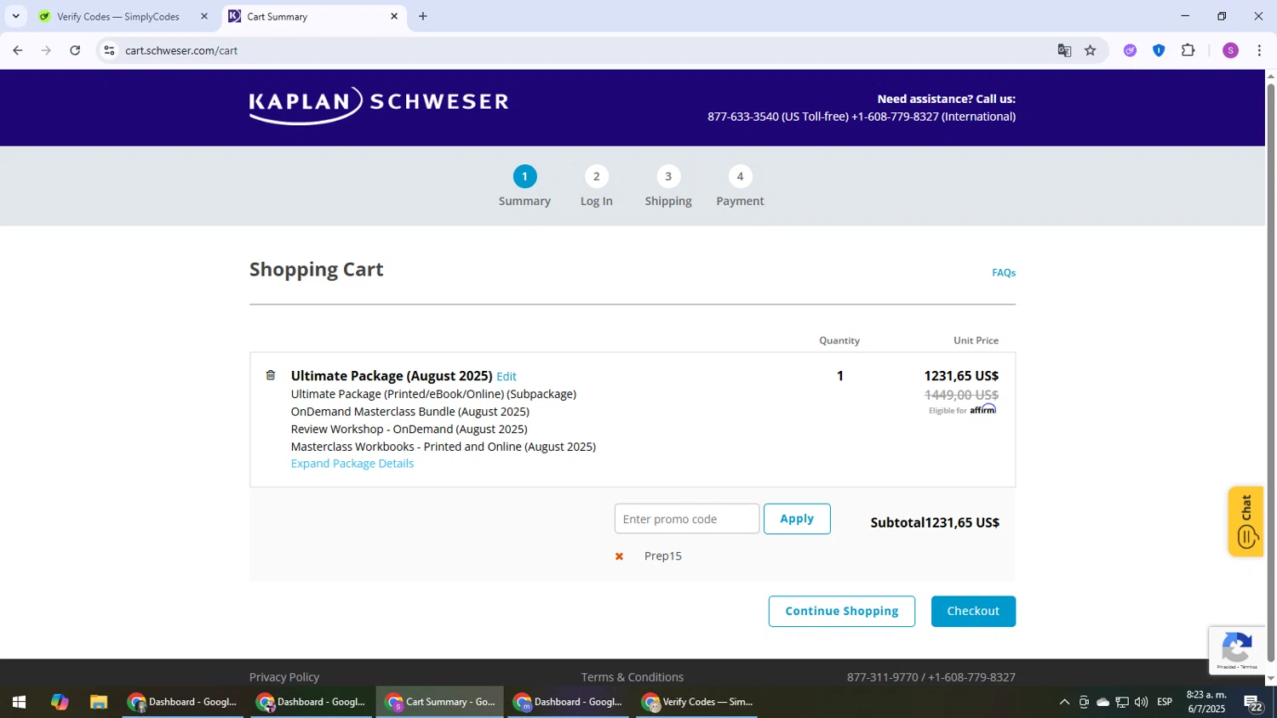Click the reCAPTCHA badge

point(1236,651)
